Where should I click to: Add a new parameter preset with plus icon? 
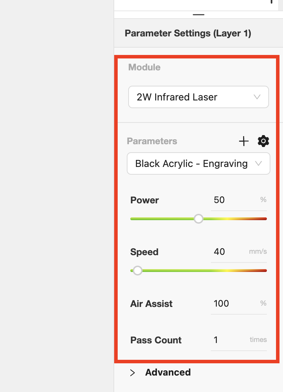tap(243, 141)
